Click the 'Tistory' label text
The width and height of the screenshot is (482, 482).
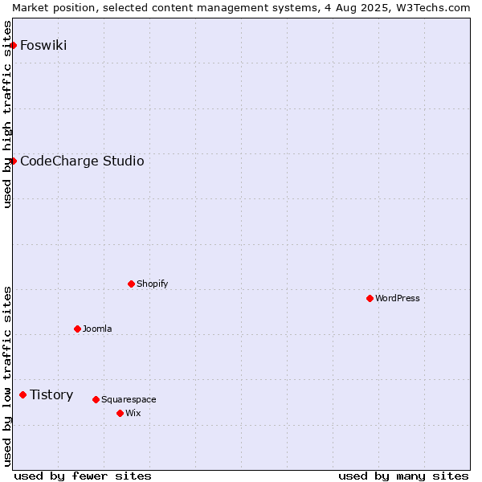51,395
